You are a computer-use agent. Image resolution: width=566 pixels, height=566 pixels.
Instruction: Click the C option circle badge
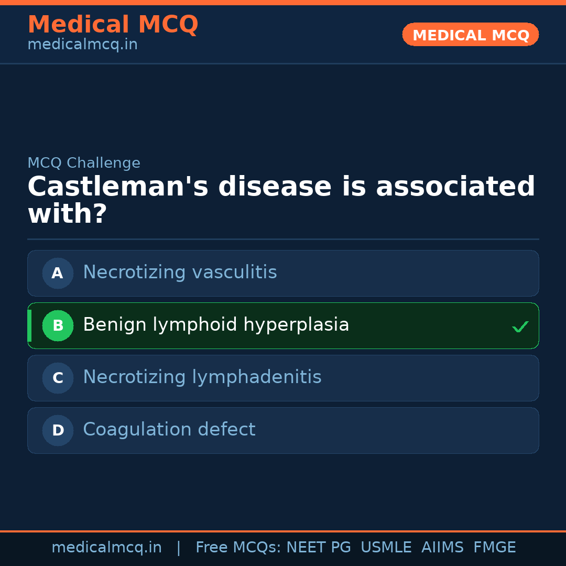pyautogui.click(x=58, y=378)
